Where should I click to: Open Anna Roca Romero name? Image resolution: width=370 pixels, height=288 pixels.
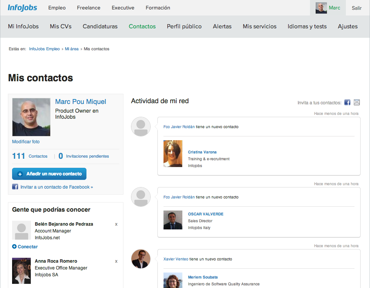(56, 261)
